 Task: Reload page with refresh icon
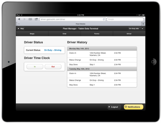pos(104,19)
